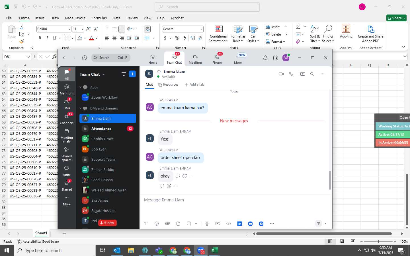Toggle Underline in Excel ribbon
410x256 pixels.
click(54, 38)
